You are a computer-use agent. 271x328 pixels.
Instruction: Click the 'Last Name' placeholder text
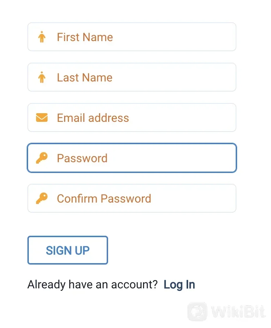(85, 77)
